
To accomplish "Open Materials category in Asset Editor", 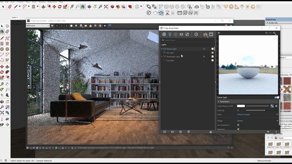I will click(x=164, y=34).
